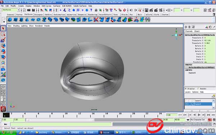Viewport: 216px width, 135px height.
Task: Click the Rotate tool in toolbox
Action: point(3,51)
